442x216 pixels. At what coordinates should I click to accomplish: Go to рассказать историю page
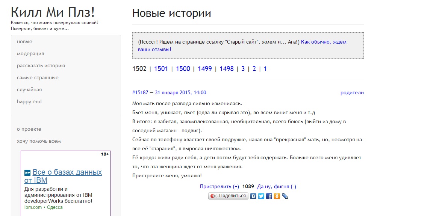point(41,66)
